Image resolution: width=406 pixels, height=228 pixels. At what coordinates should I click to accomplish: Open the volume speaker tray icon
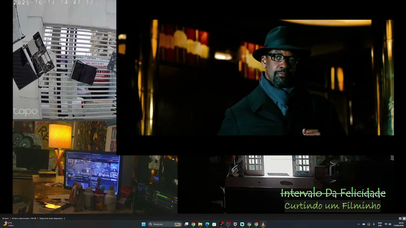click(390, 224)
